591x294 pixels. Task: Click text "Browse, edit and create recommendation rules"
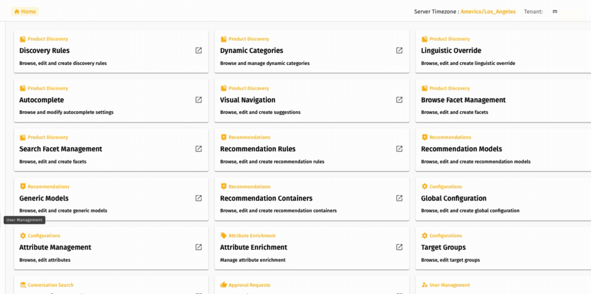click(272, 161)
